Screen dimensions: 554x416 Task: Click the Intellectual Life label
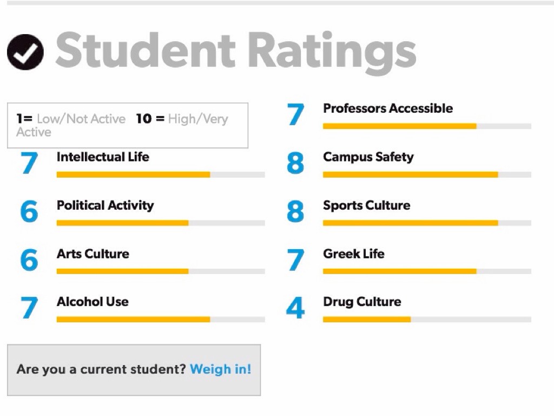103,157
